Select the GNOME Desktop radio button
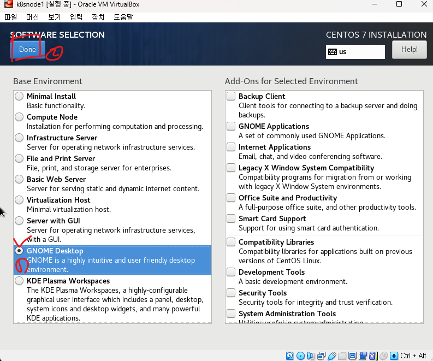Image resolution: width=433 pixels, height=361 pixels. 19,251
